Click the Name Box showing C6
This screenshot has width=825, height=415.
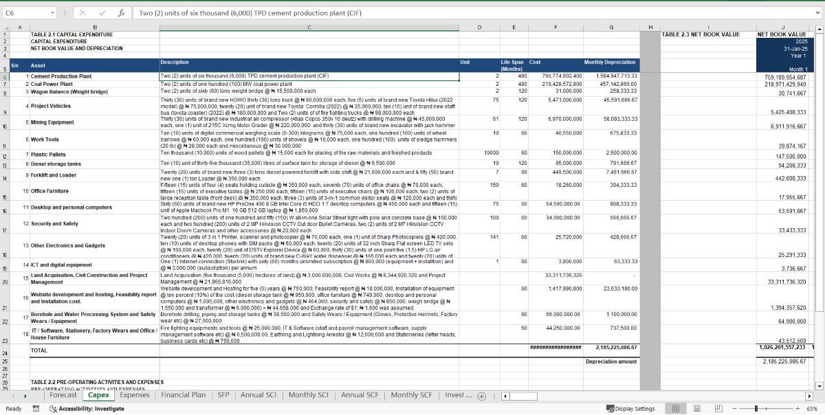click(25, 13)
